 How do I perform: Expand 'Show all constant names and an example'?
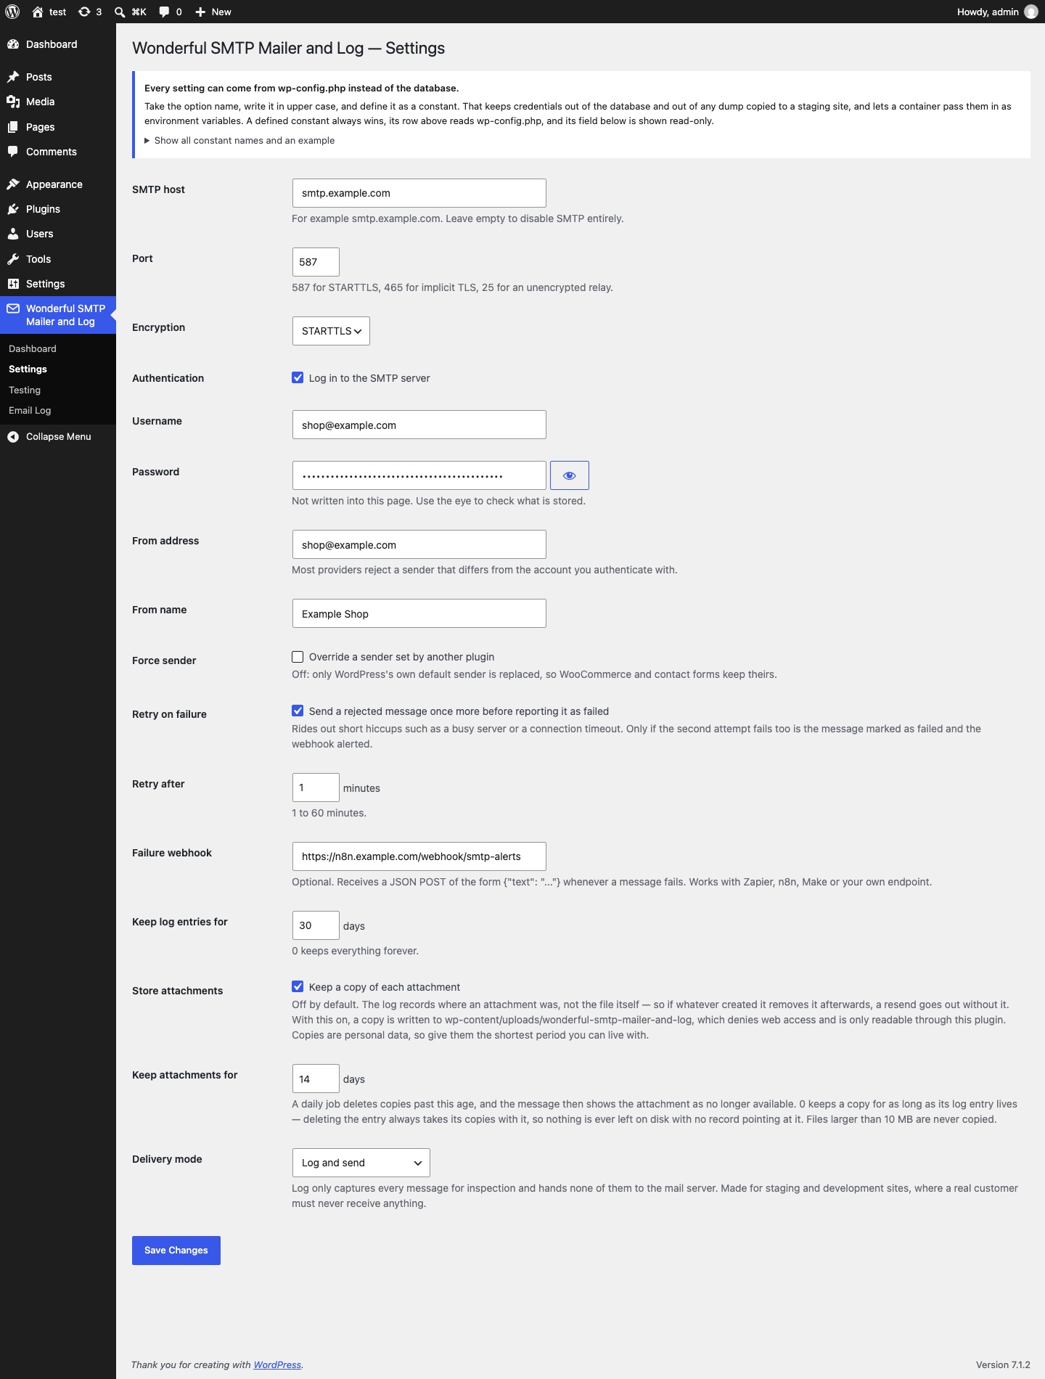click(239, 141)
